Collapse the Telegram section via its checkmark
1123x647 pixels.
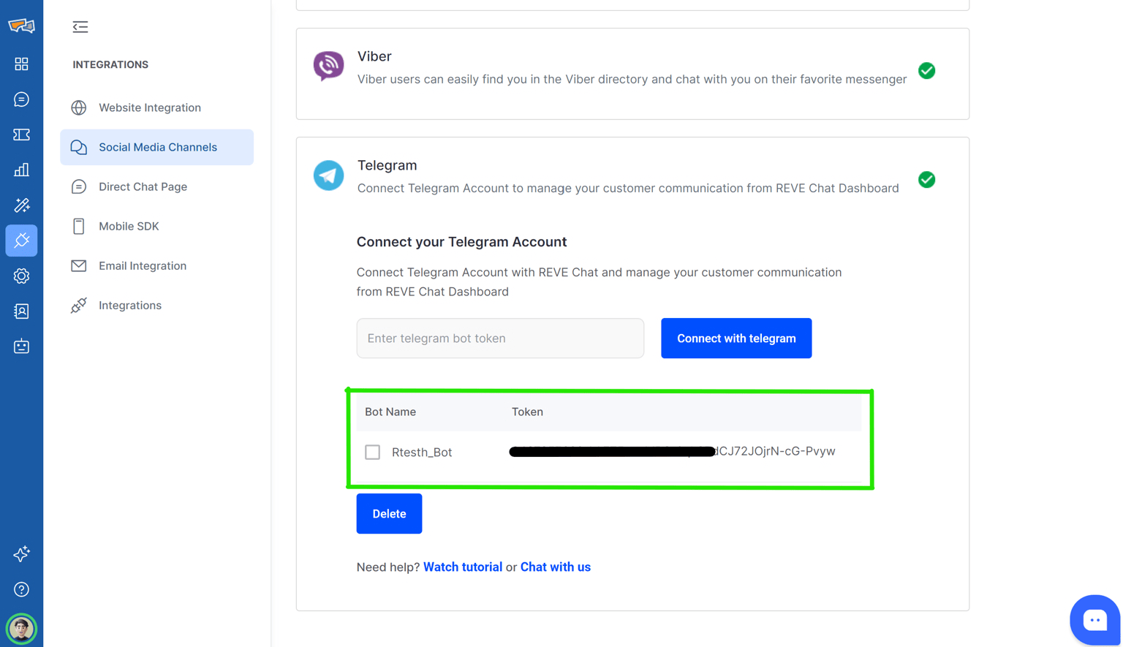pyautogui.click(x=926, y=180)
